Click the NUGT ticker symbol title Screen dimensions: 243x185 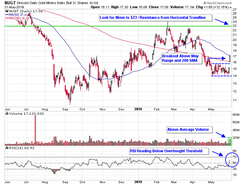tap(10, 3)
